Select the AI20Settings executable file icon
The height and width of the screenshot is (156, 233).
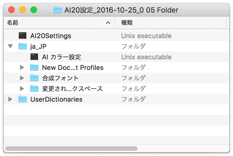pyautogui.click(x=23, y=36)
